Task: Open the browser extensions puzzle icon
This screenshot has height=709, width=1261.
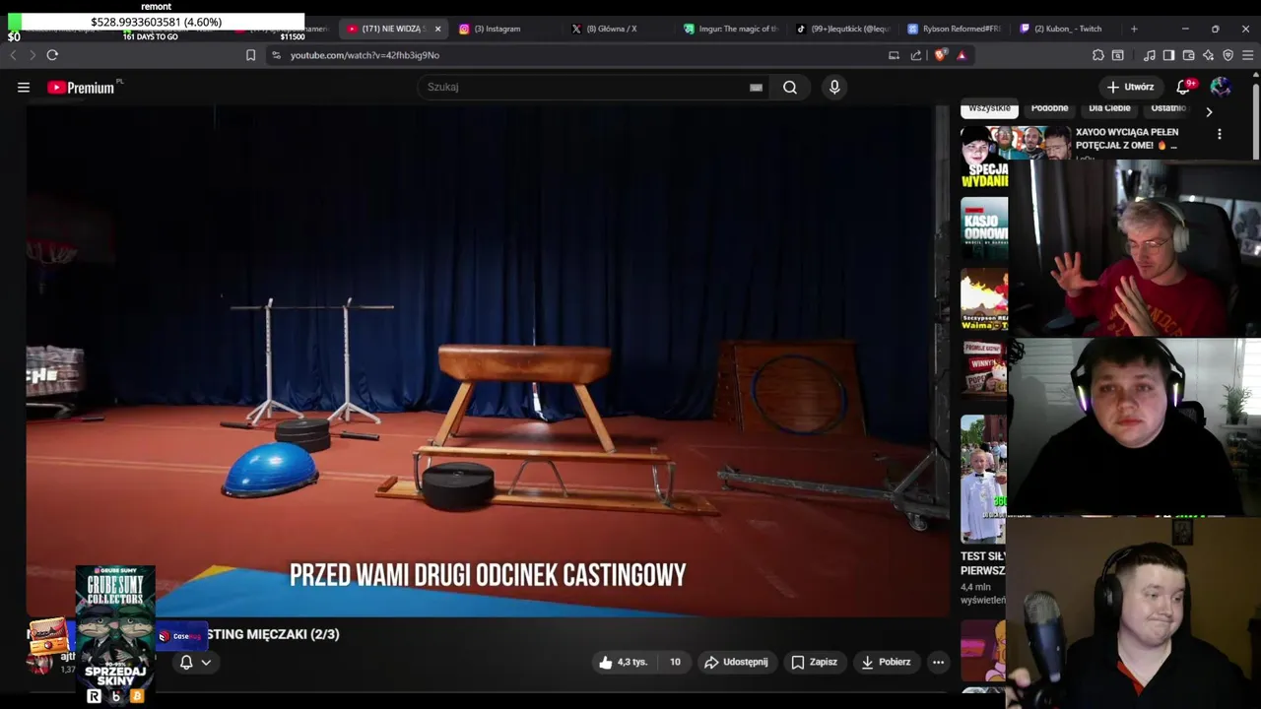Action: pyautogui.click(x=1098, y=55)
